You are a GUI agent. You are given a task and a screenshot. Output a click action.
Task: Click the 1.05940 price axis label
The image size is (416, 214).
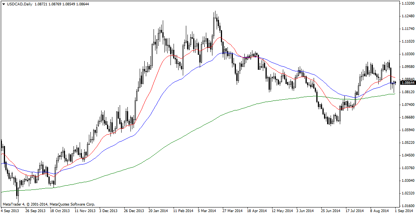408,130
